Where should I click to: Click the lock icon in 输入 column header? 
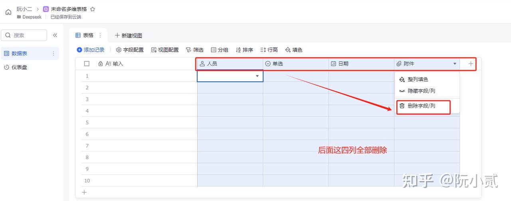coord(101,64)
